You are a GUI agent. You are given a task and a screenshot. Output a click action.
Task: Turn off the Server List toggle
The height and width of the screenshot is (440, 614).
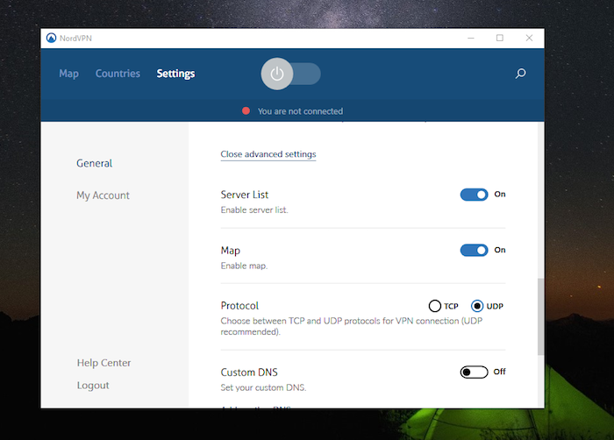pyautogui.click(x=474, y=195)
